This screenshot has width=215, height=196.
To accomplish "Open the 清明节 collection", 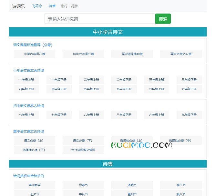I will pyautogui.click(x=132, y=185).
